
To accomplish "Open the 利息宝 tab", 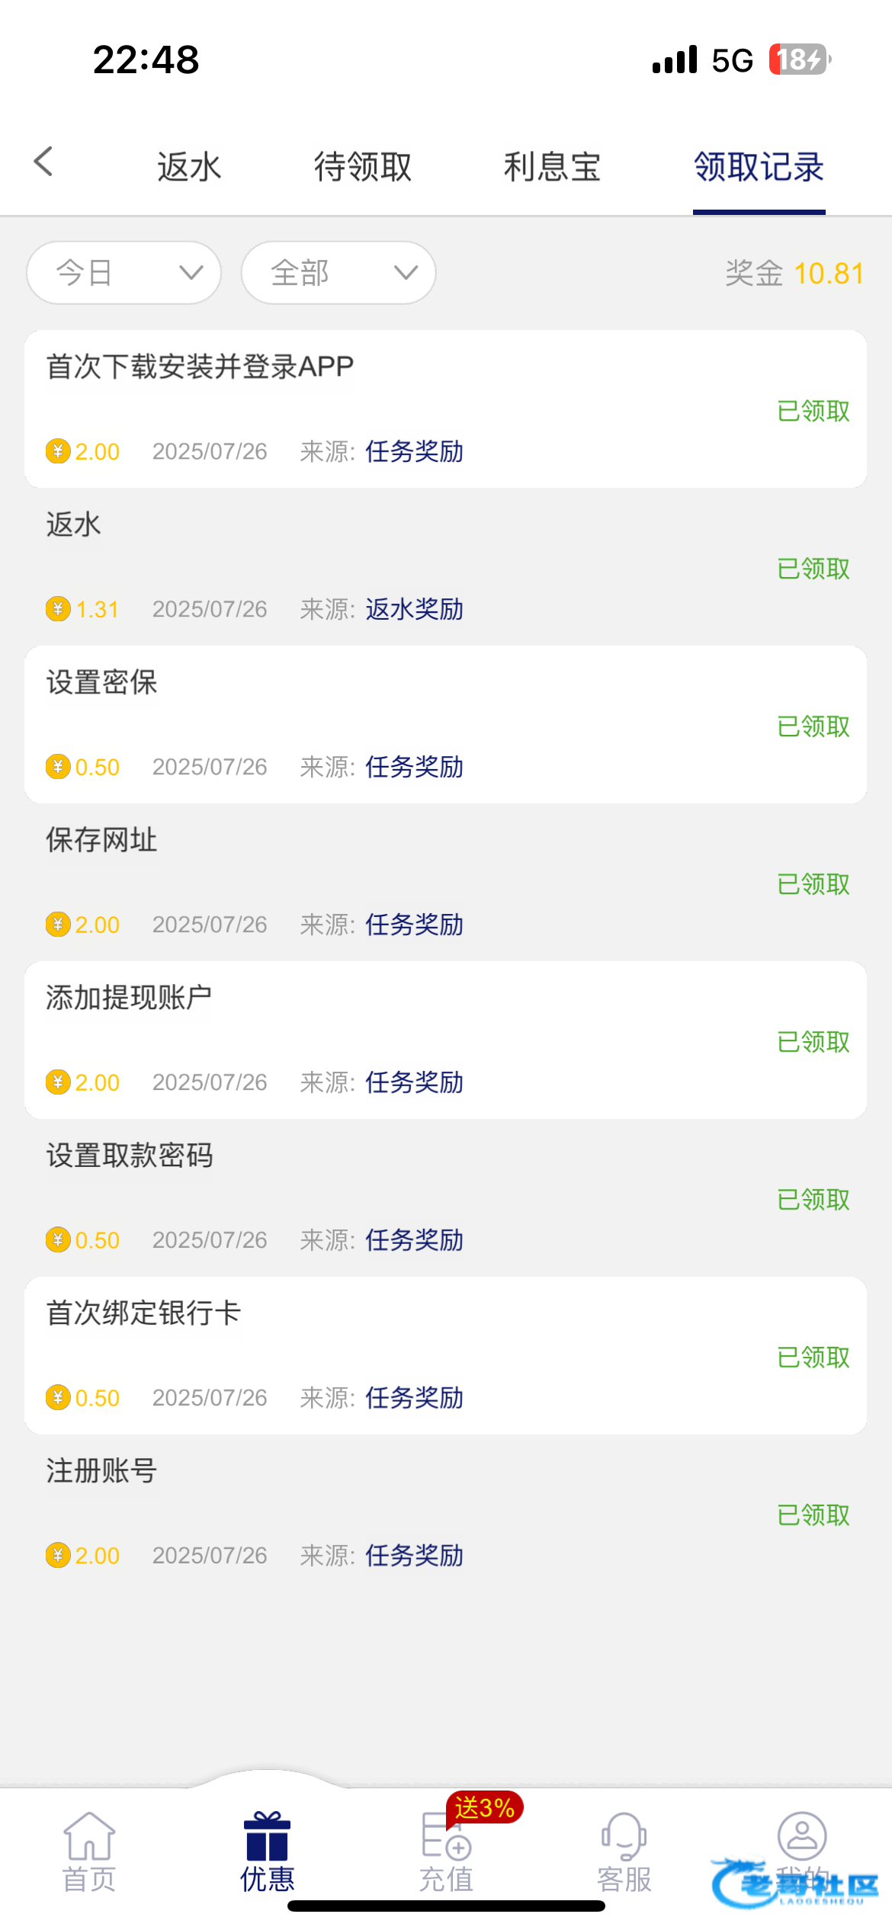I will [552, 167].
